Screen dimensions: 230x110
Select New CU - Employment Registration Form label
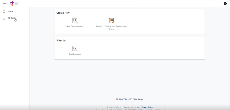pos(111,28)
